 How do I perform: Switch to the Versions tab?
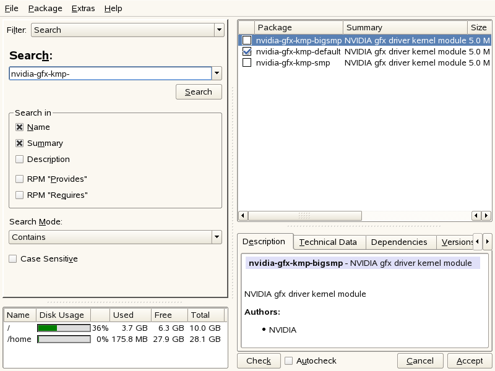(455, 242)
